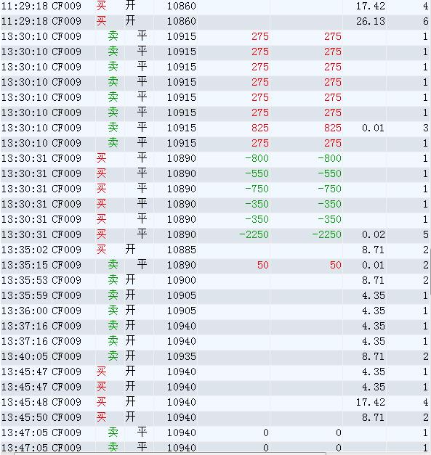Screen dimensions: 431x455
Task: Click the horizontal scrollbar below the table
Action: 170,454
